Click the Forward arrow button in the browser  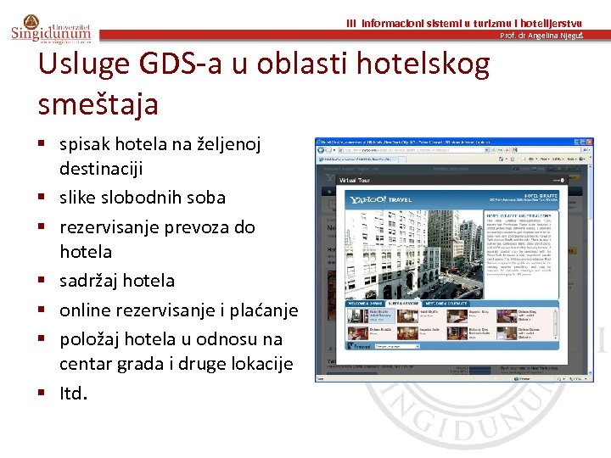pyautogui.click(x=328, y=150)
